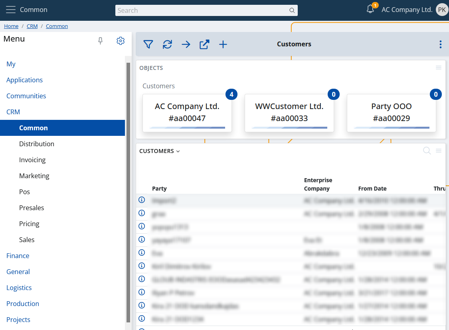The image size is (449, 330).
Task: Open Common breadcrumb link
Action: pyautogui.click(x=57, y=26)
